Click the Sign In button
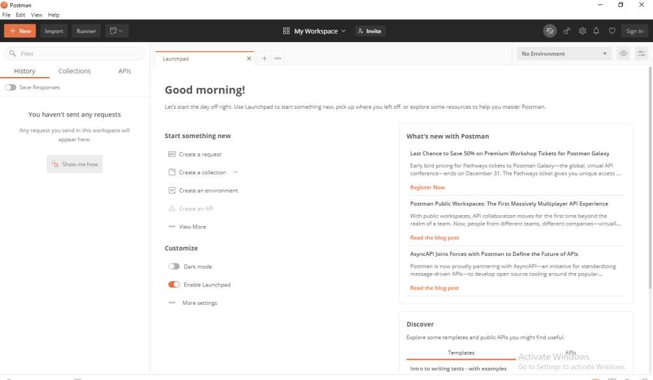 click(x=635, y=31)
